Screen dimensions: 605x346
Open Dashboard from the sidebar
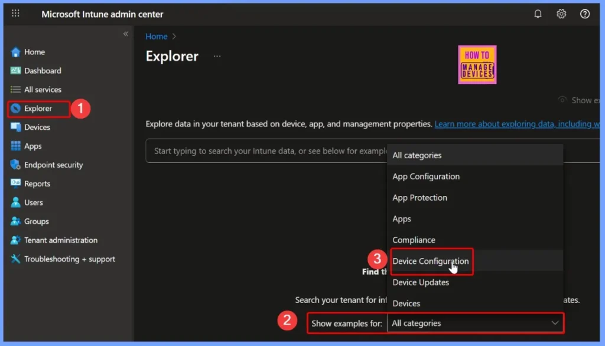click(x=43, y=71)
